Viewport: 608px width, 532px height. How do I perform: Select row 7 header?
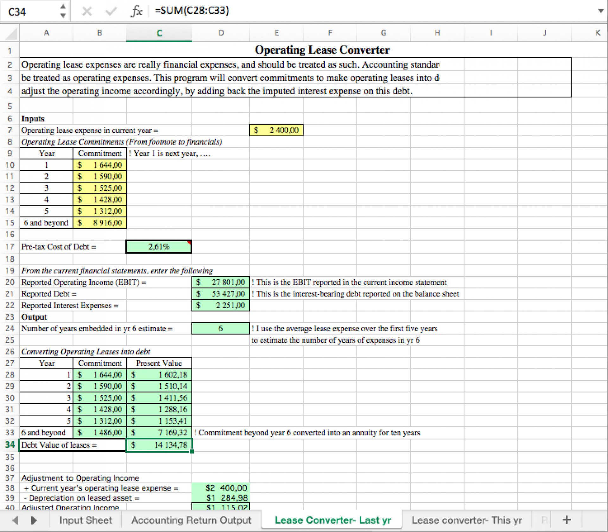coord(10,130)
